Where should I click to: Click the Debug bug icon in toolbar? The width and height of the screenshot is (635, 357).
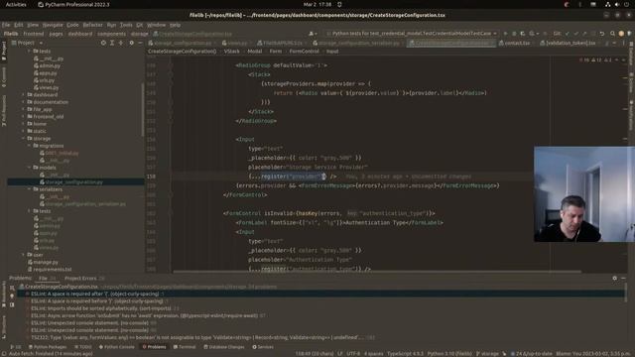[x=514, y=34]
